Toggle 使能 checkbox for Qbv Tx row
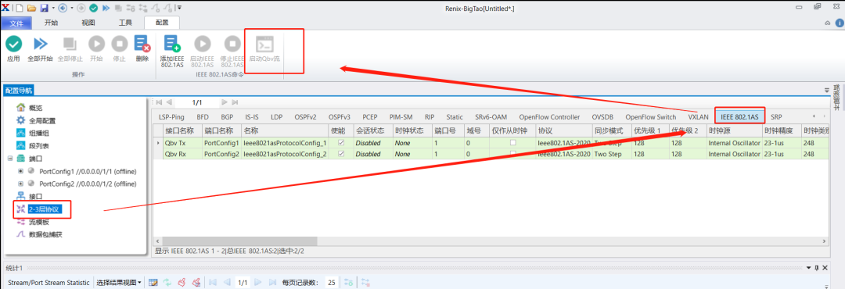 click(x=340, y=143)
